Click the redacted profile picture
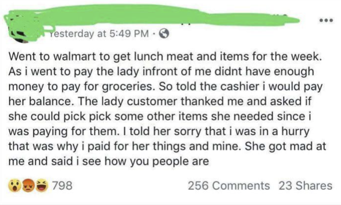 tap(22, 26)
